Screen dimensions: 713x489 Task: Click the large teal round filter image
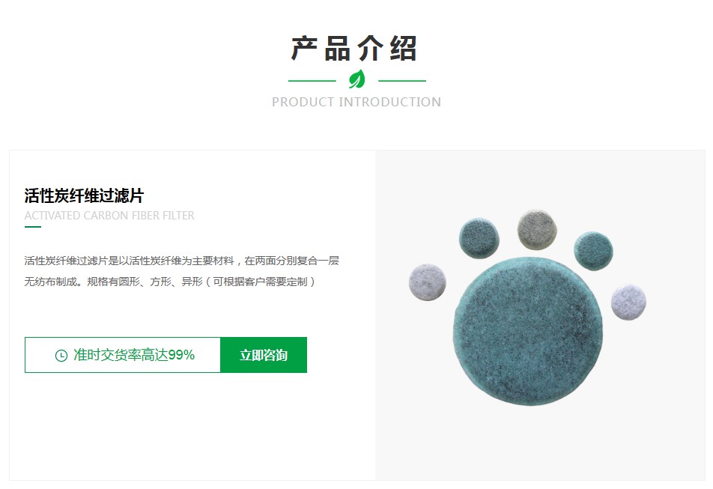[528, 331]
